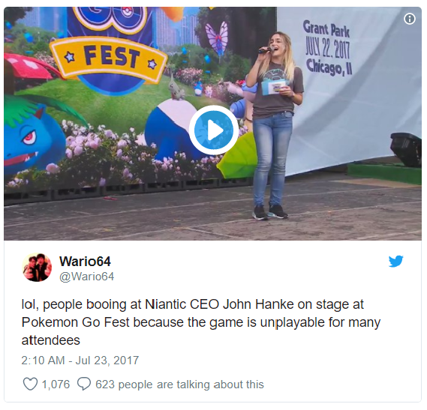The width and height of the screenshot is (427, 410).
Task: Play the embedded Pokemon Go Fest video
Action: click(x=213, y=130)
